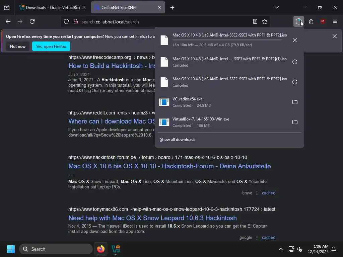This screenshot has width=343, height=257.
Task: Open notifications bell icon
Action: 334,249
